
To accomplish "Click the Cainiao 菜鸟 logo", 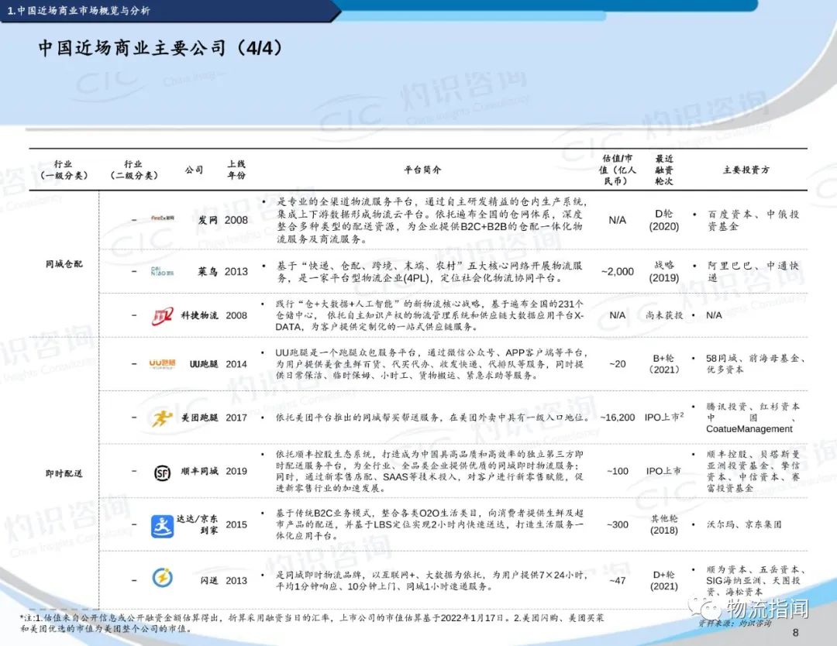I will point(162,271).
